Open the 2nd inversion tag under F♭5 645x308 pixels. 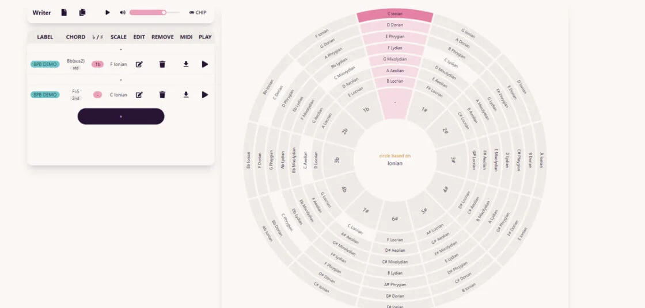click(75, 98)
